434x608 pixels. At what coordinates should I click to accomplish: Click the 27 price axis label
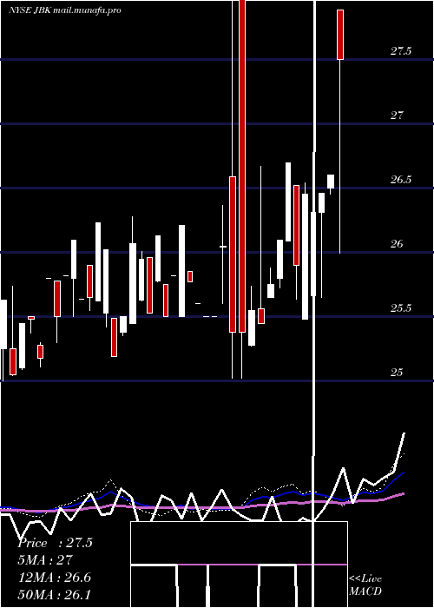(398, 116)
